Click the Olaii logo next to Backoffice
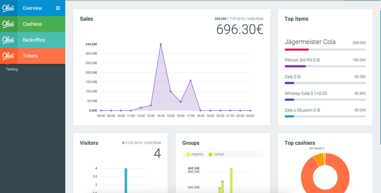 coord(8,40)
